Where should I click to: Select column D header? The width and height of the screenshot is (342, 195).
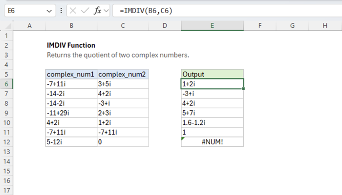click(165, 26)
